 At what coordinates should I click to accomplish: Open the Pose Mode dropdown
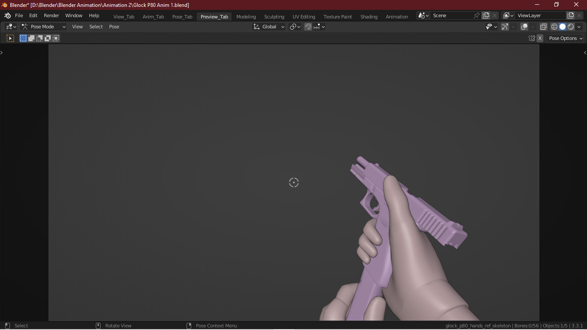[x=43, y=26]
